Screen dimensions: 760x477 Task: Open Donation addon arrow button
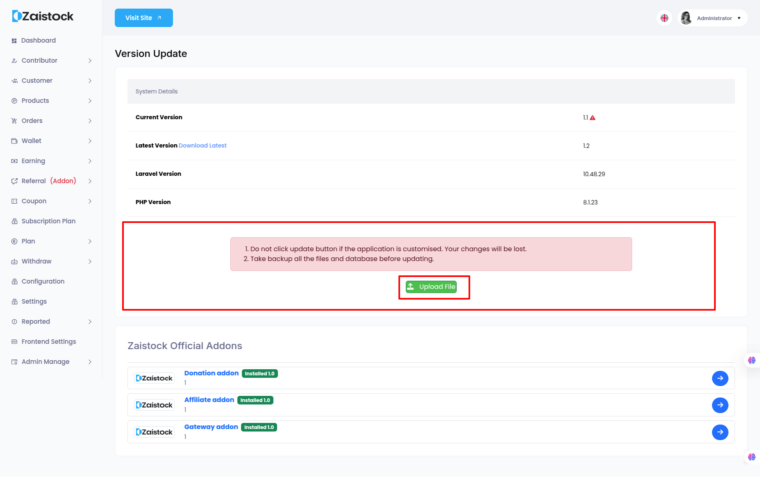(x=720, y=378)
